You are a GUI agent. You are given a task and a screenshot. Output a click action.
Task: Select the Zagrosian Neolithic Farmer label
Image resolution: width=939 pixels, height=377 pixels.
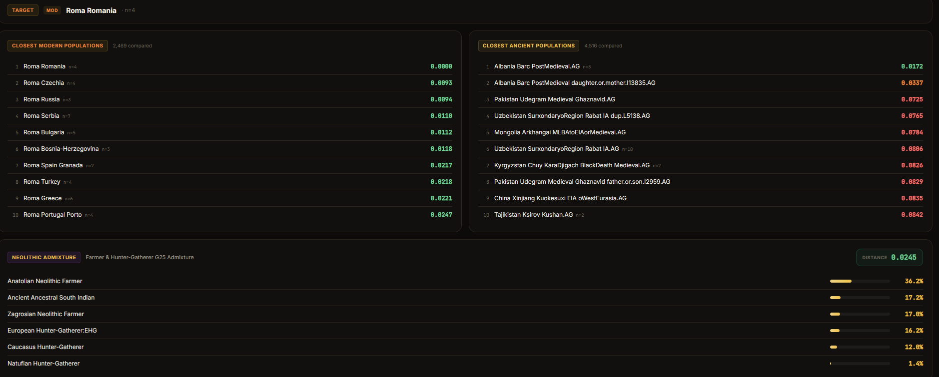point(46,314)
